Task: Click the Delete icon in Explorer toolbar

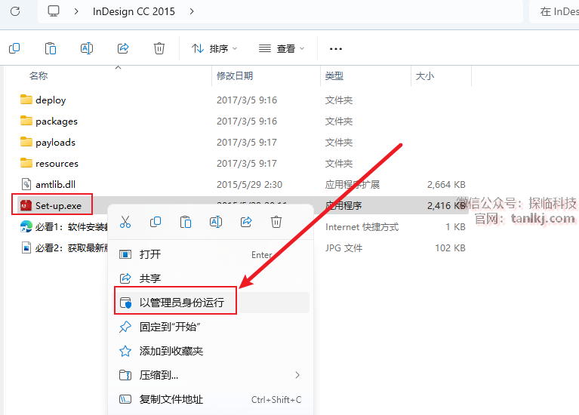Action: [159, 48]
